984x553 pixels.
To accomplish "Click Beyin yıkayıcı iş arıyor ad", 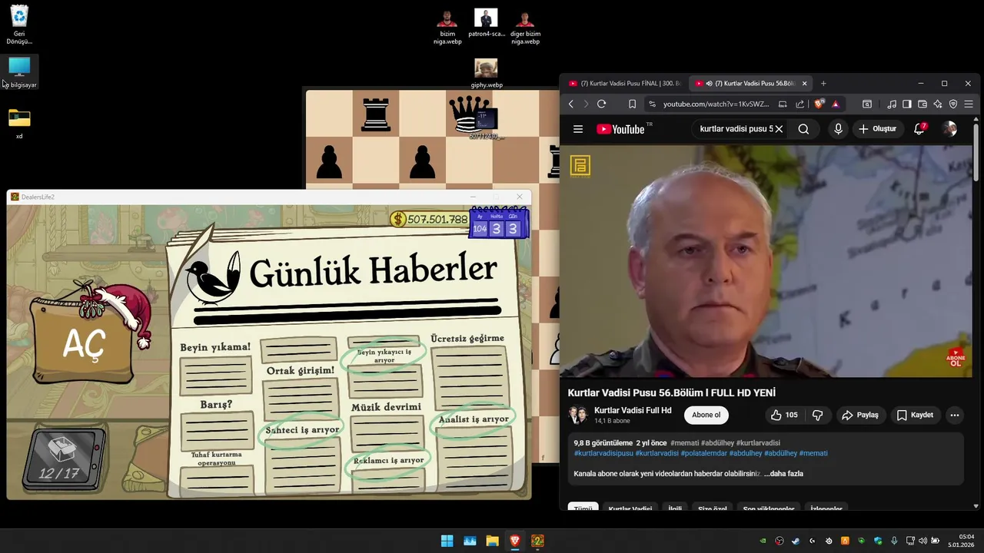I will pos(384,356).
